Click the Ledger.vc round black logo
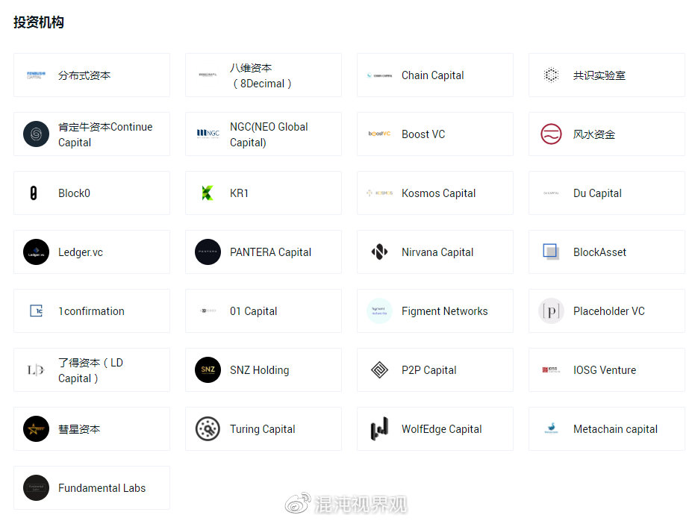Image resolution: width=695 pixels, height=521 pixels. 36,252
